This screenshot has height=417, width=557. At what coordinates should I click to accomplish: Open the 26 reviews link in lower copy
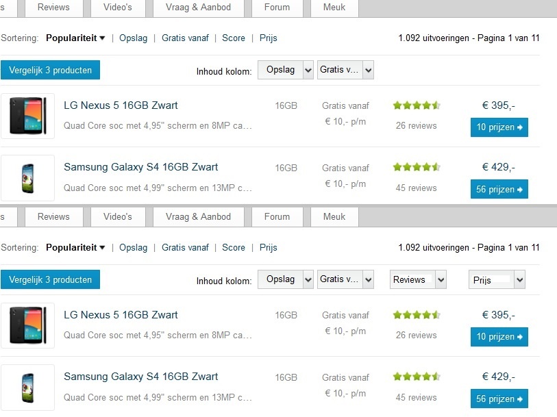click(x=417, y=335)
